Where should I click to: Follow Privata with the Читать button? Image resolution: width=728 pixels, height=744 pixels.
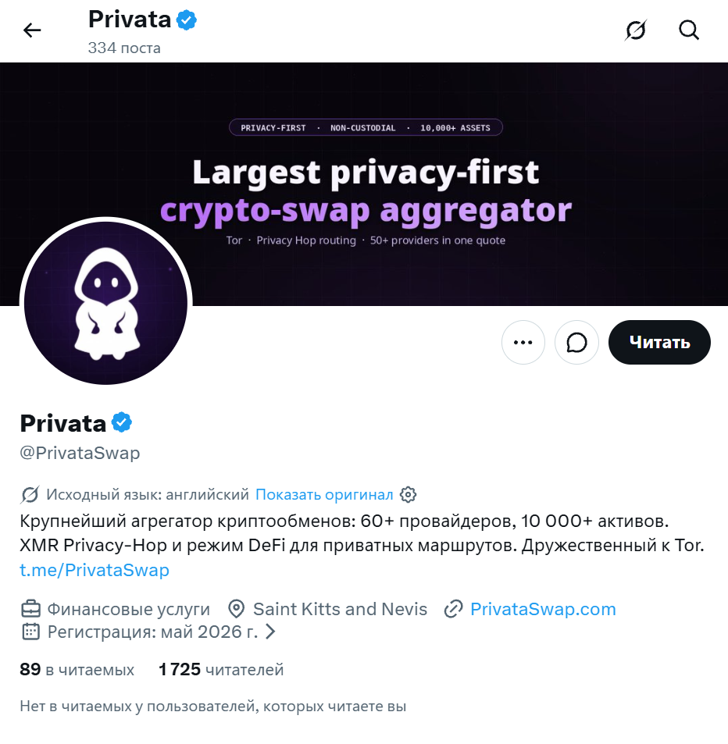coord(659,342)
